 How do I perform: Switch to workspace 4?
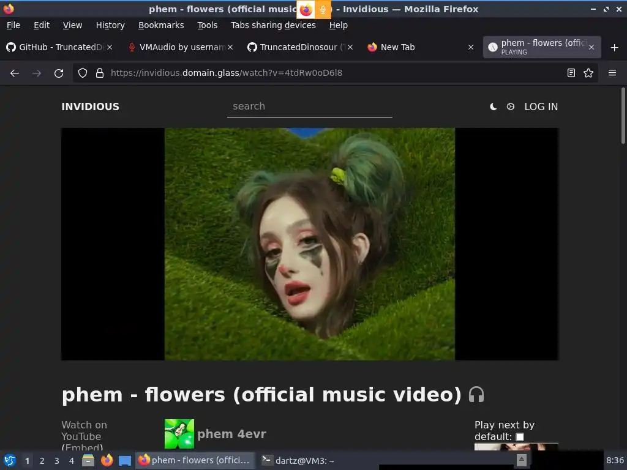[x=72, y=461]
